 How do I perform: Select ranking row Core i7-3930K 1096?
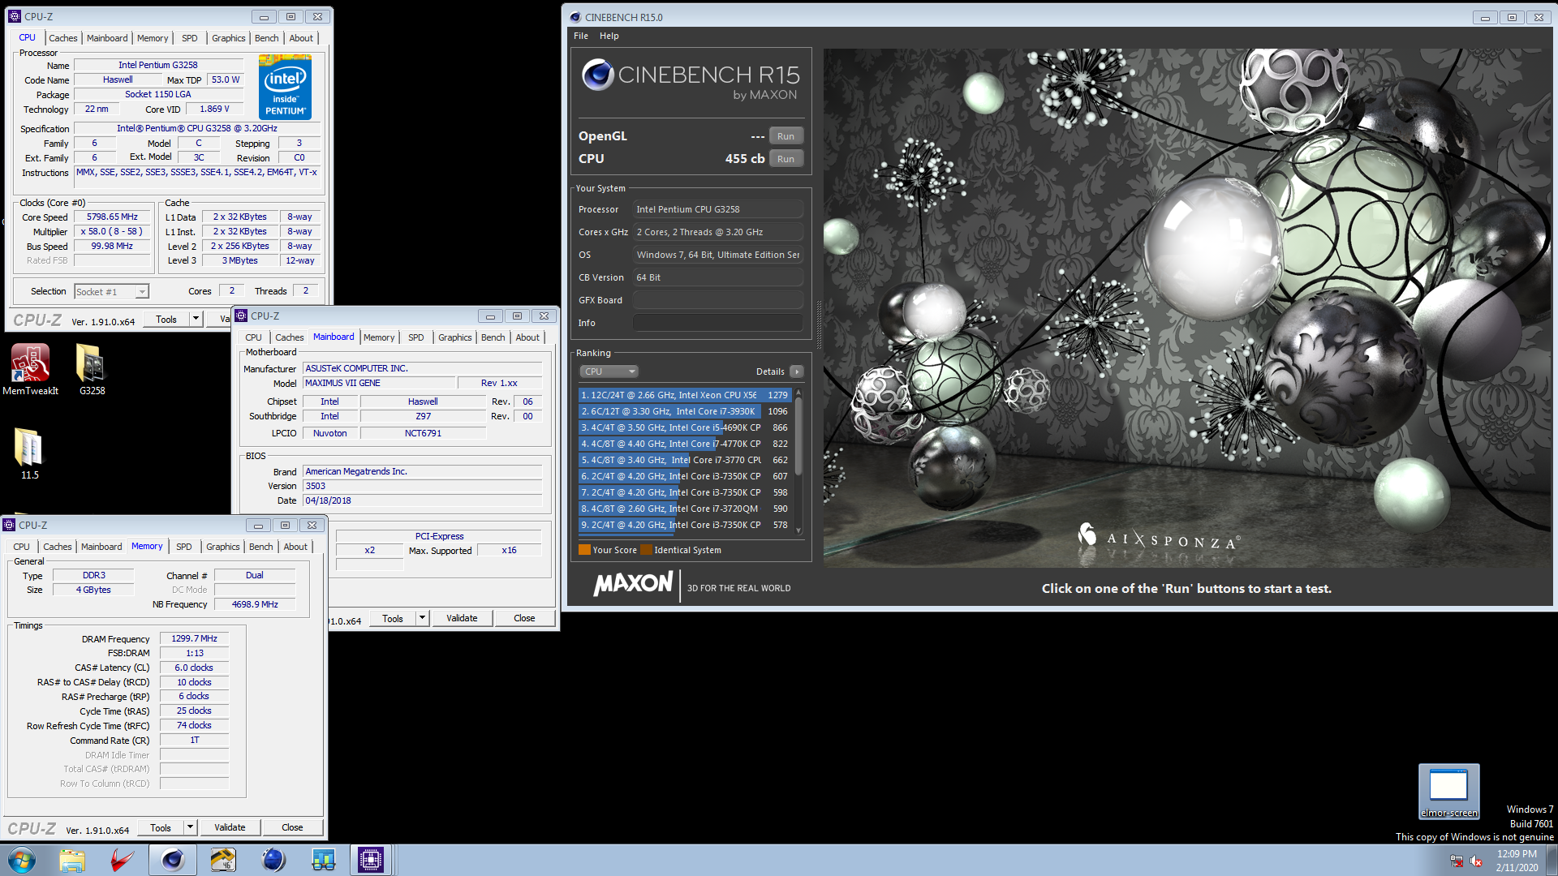coord(685,411)
